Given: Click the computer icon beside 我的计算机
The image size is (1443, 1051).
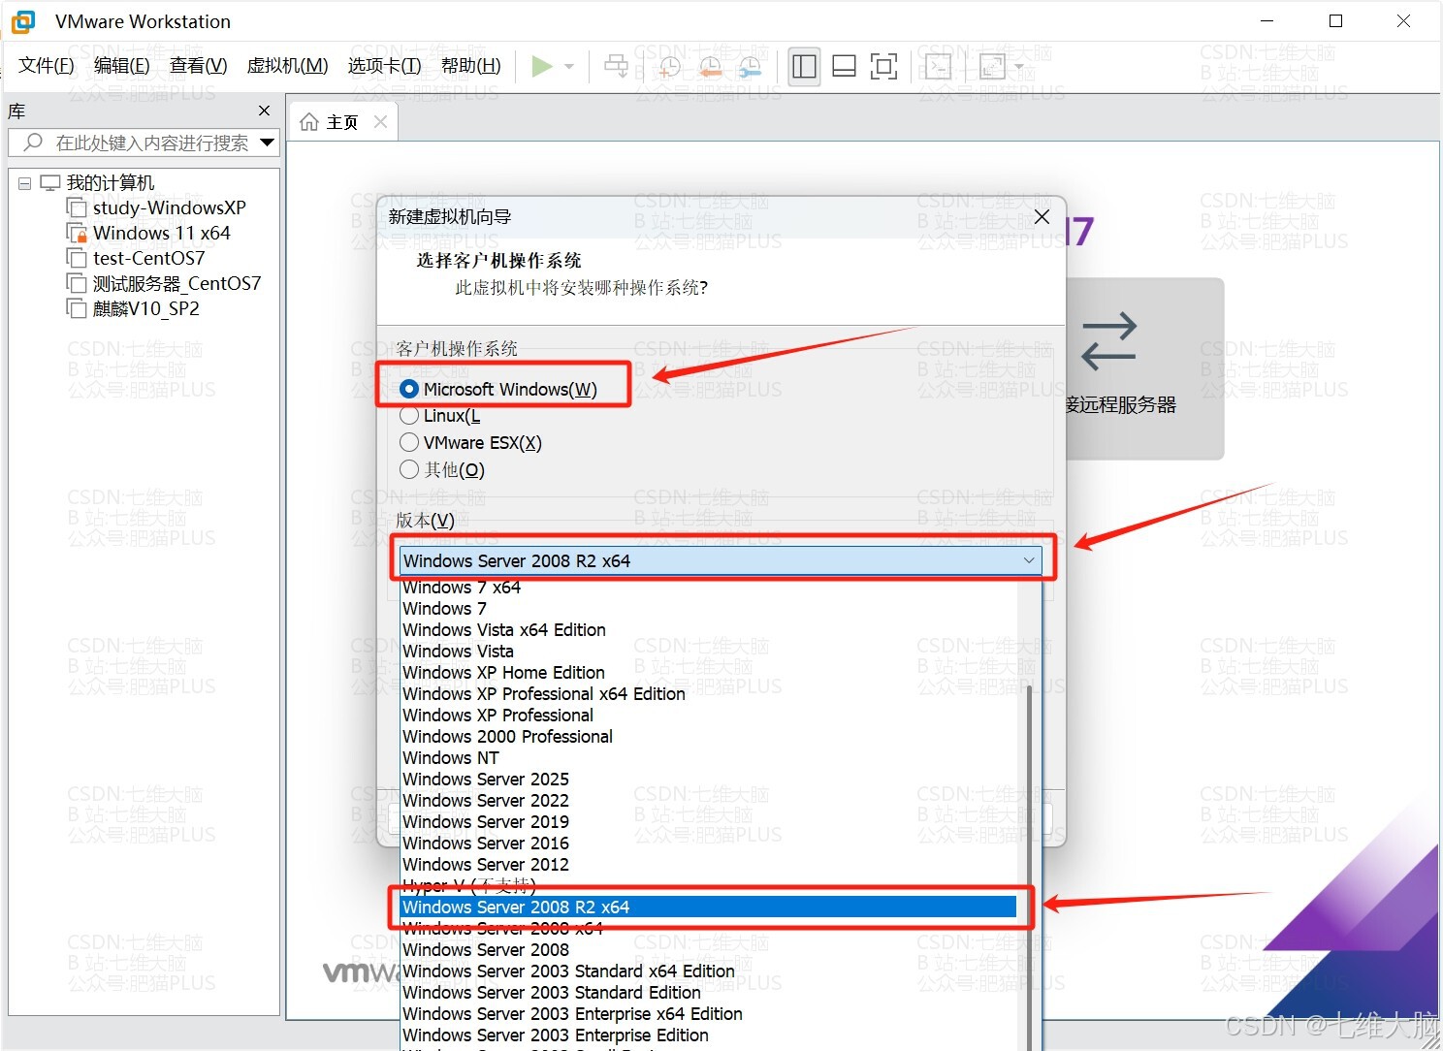Looking at the screenshot, I should pos(50,183).
